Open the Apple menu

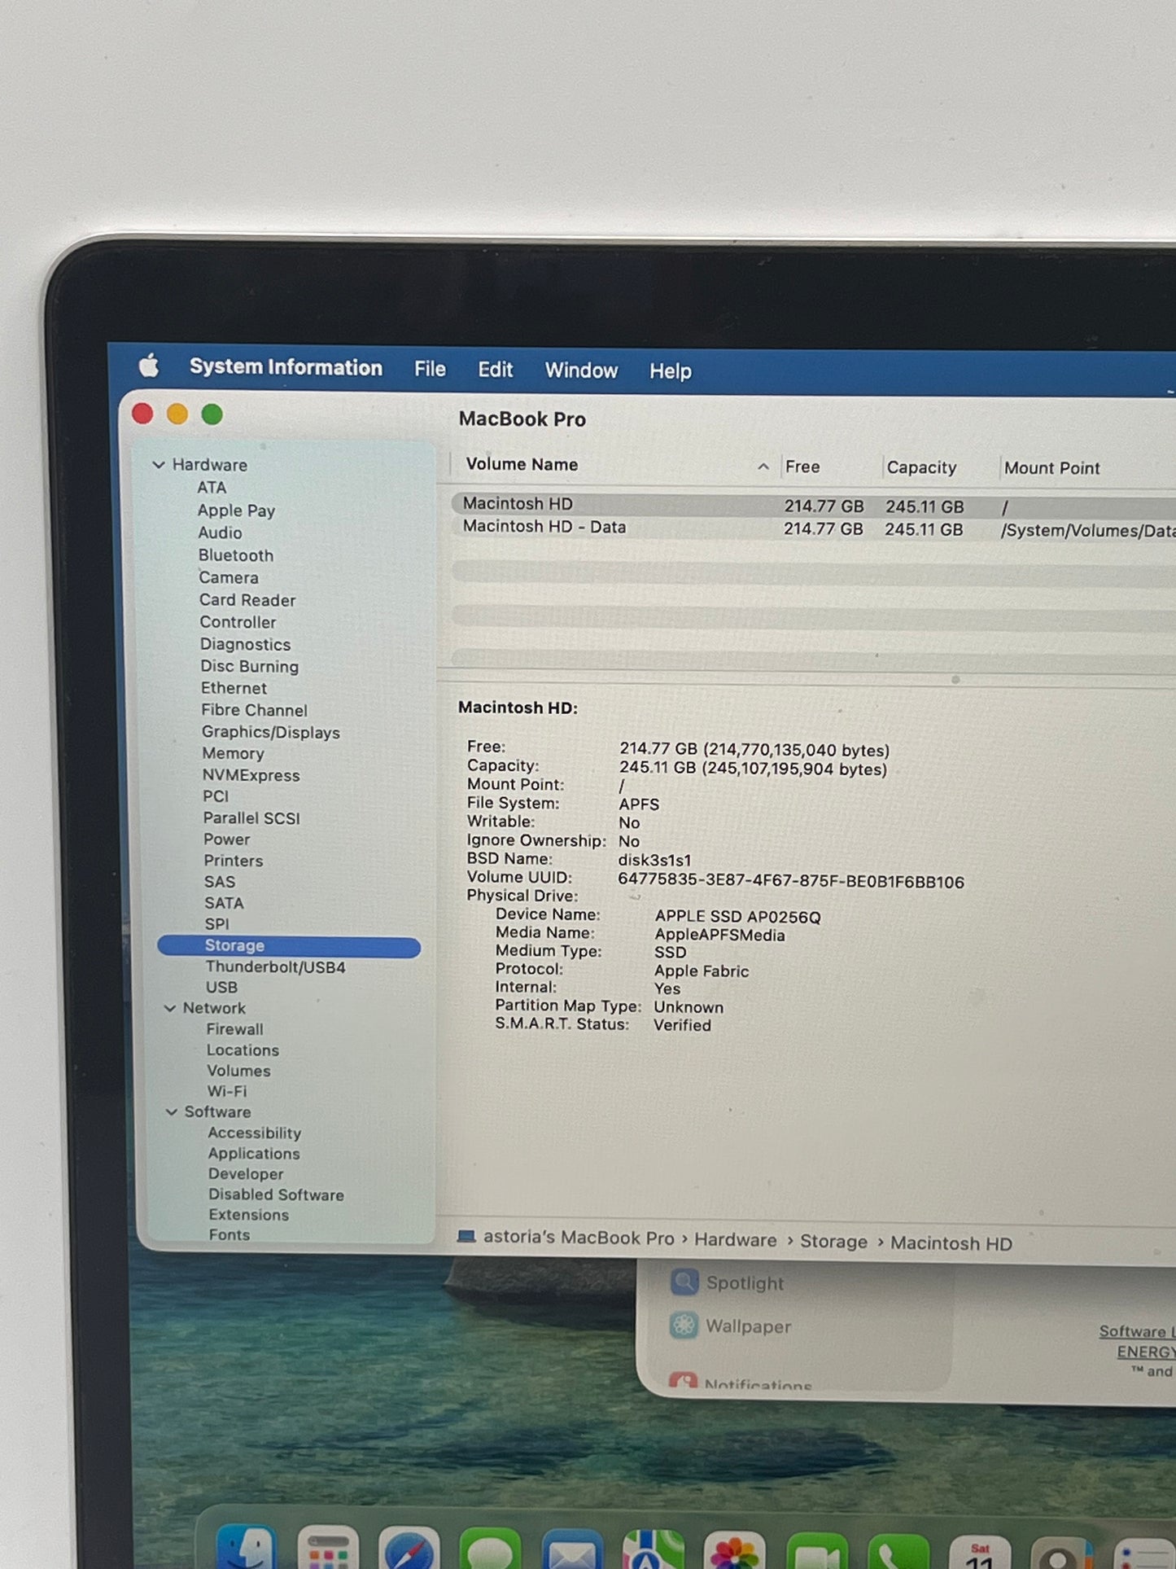click(149, 366)
